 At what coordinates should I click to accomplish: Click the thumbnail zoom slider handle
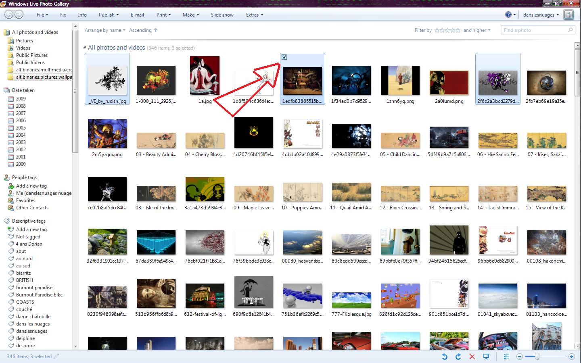pos(537,357)
